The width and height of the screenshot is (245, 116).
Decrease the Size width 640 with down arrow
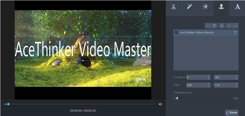[209, 86]
